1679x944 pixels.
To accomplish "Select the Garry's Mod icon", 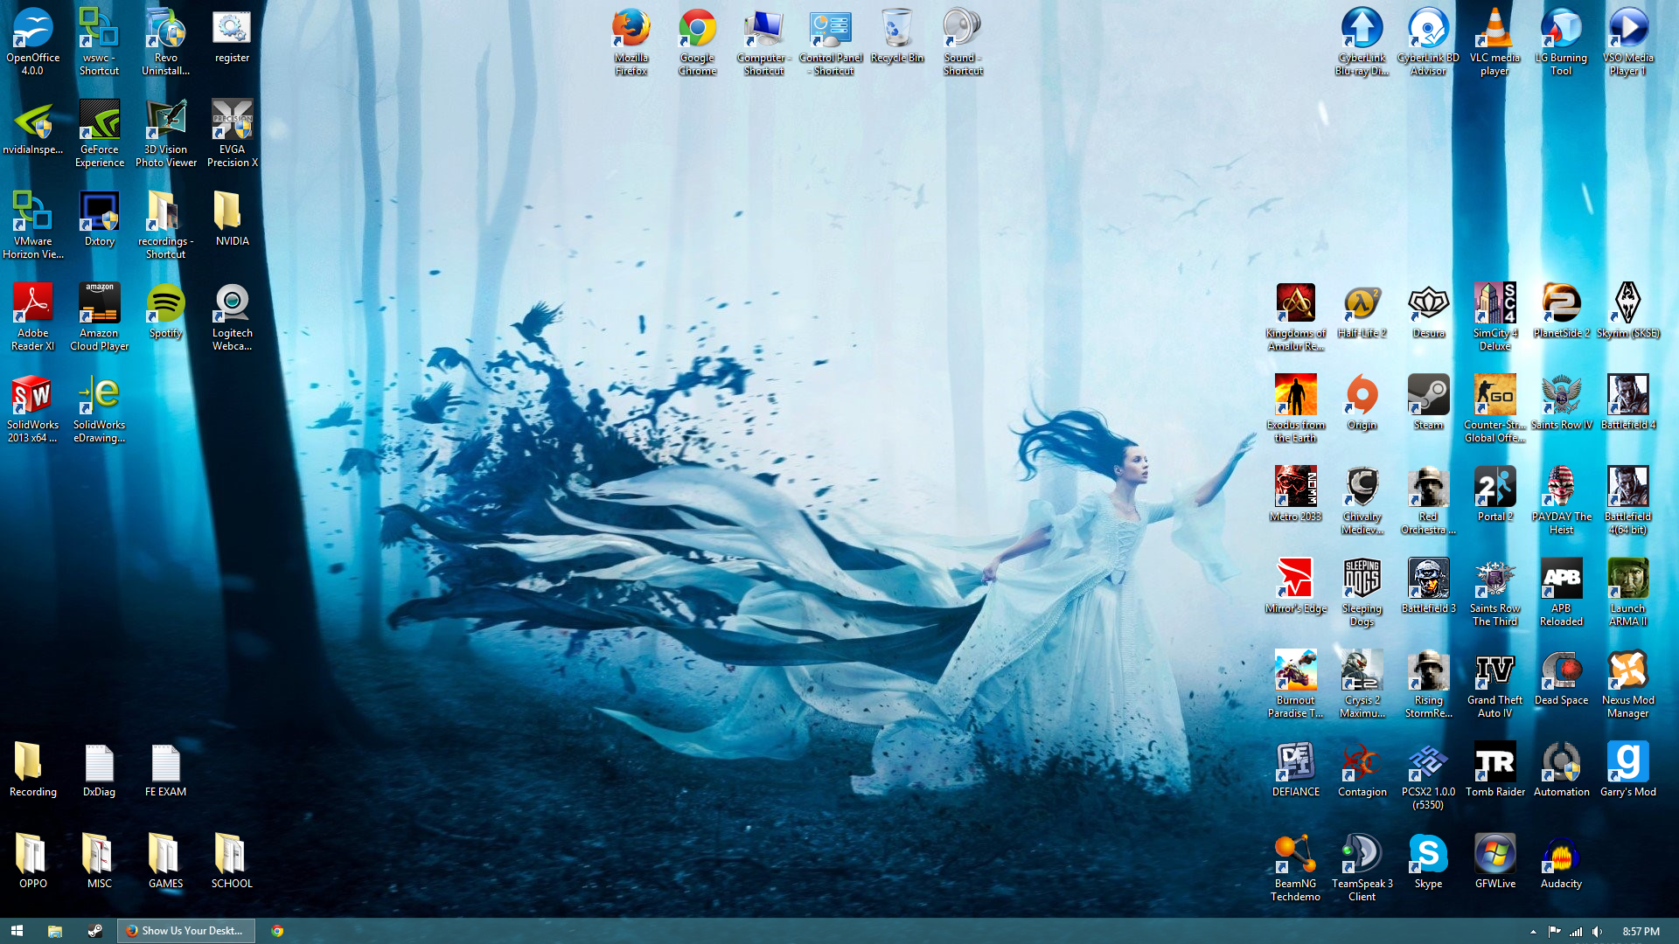I will [x=1628, y=769].
